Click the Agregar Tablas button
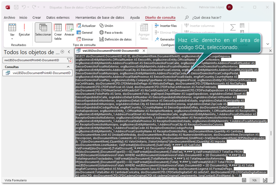The height and width of the screenshot is (186, 277). [144, 32]
